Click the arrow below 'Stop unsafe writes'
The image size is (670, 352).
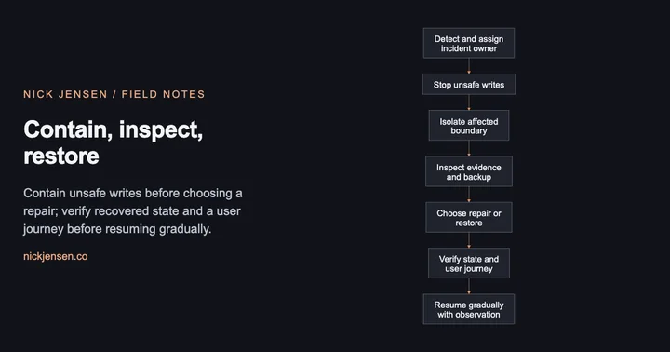pyautogui.click(x=469, y=102)
